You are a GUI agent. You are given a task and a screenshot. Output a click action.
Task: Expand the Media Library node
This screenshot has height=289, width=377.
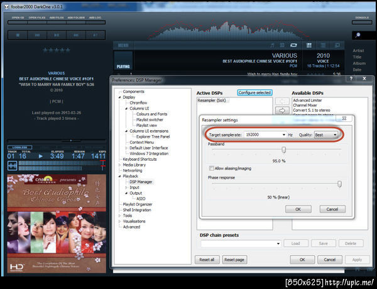[x=119, y=165]
